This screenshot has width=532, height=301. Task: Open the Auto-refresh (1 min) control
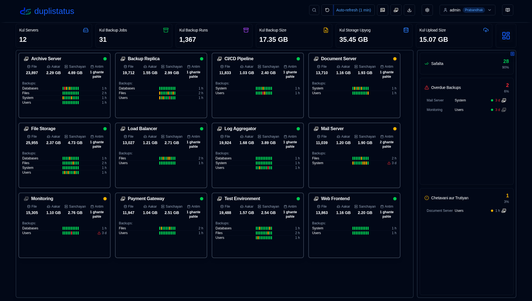354,10
